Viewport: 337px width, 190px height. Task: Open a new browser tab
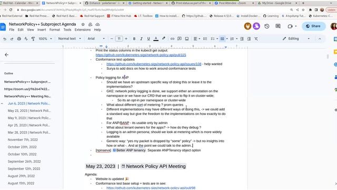coord(303,3)
